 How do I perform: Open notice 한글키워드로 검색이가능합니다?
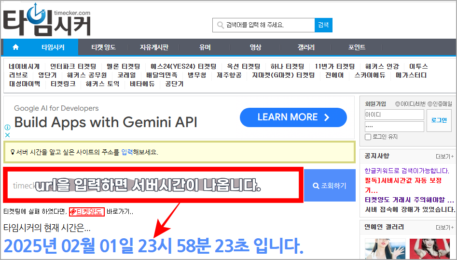pos(407,171)
